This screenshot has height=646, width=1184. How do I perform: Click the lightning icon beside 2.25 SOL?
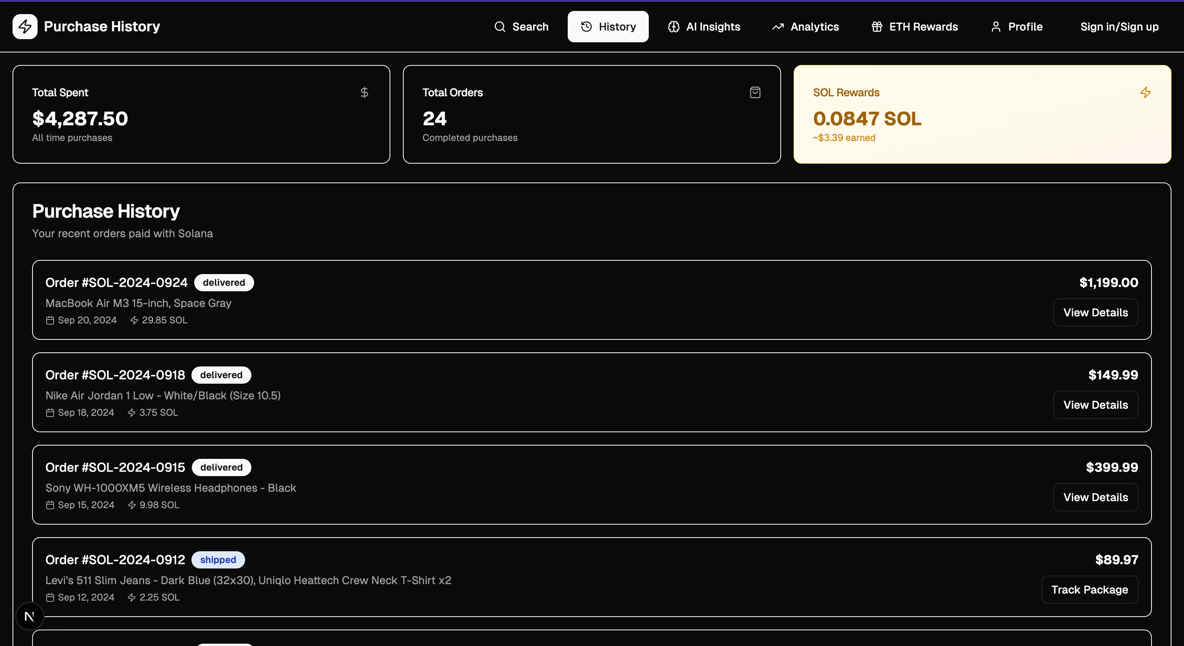click(x=132, y=597)
